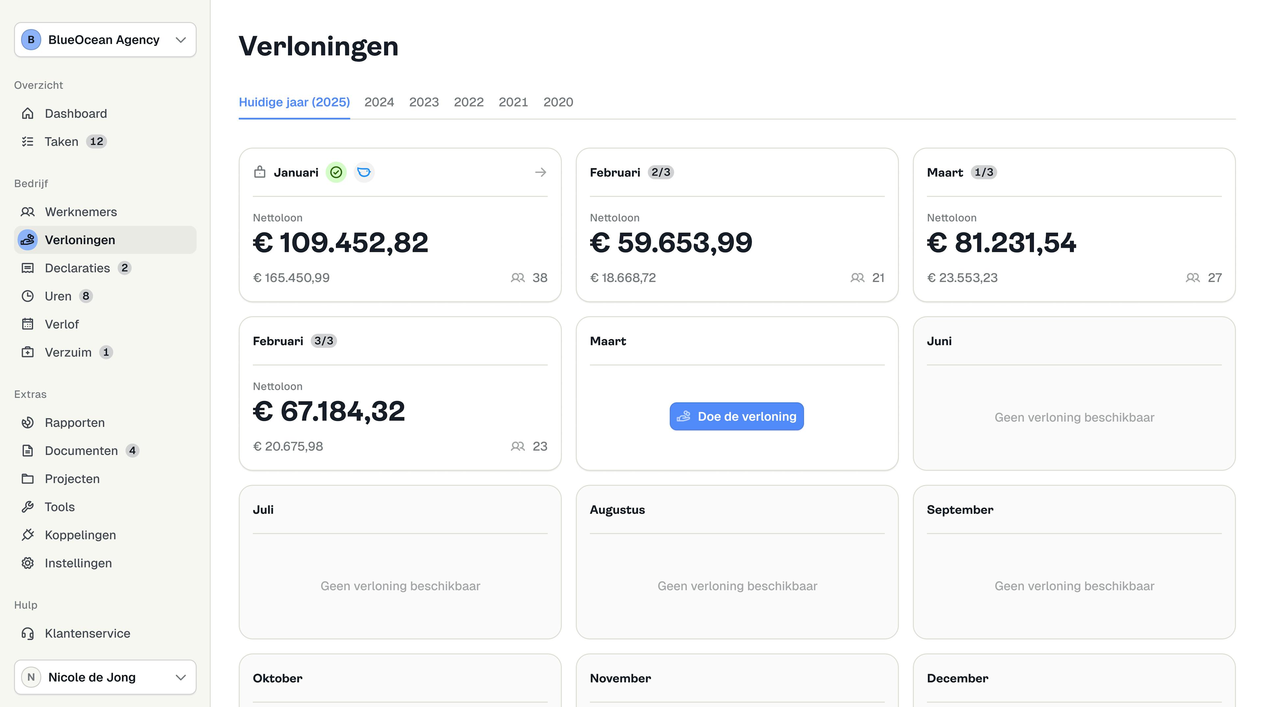Click the Uren clock icon
Viewport: 1264px width, 707px height.
point(27,296)
